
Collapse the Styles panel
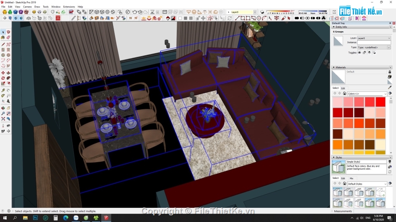[333, 158]
